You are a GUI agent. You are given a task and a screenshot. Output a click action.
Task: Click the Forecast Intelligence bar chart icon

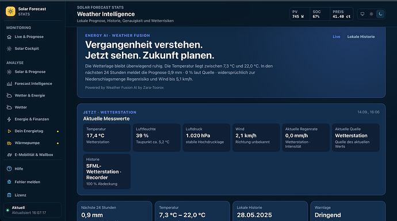[x=9, y=84]
